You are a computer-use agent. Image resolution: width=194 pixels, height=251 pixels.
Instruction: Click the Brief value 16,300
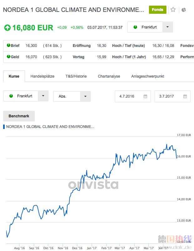31,46
